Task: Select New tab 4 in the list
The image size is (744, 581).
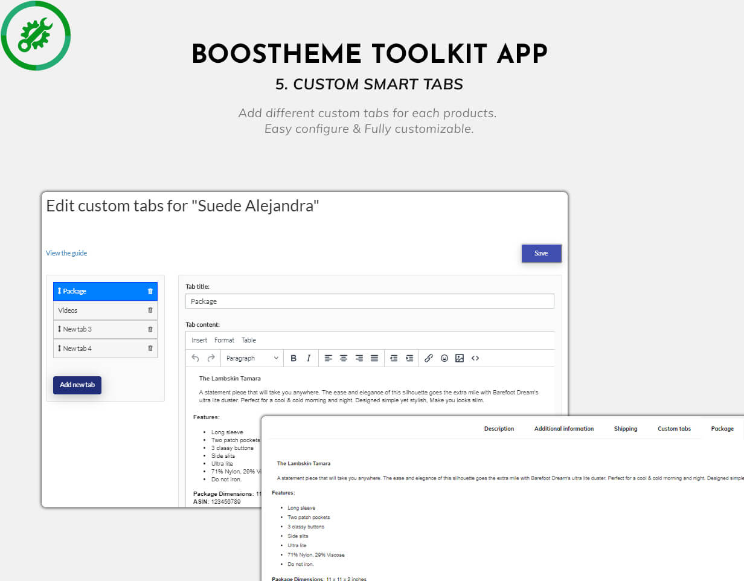Action: coord(105,348)
